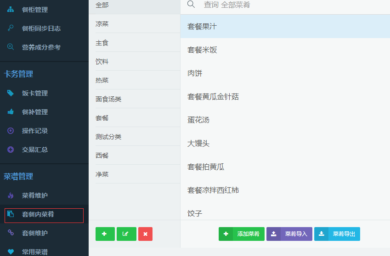The width and height of the screenshot is (390, 256).
Task: Click the magnifier search icon
Action: coord(191,5)
